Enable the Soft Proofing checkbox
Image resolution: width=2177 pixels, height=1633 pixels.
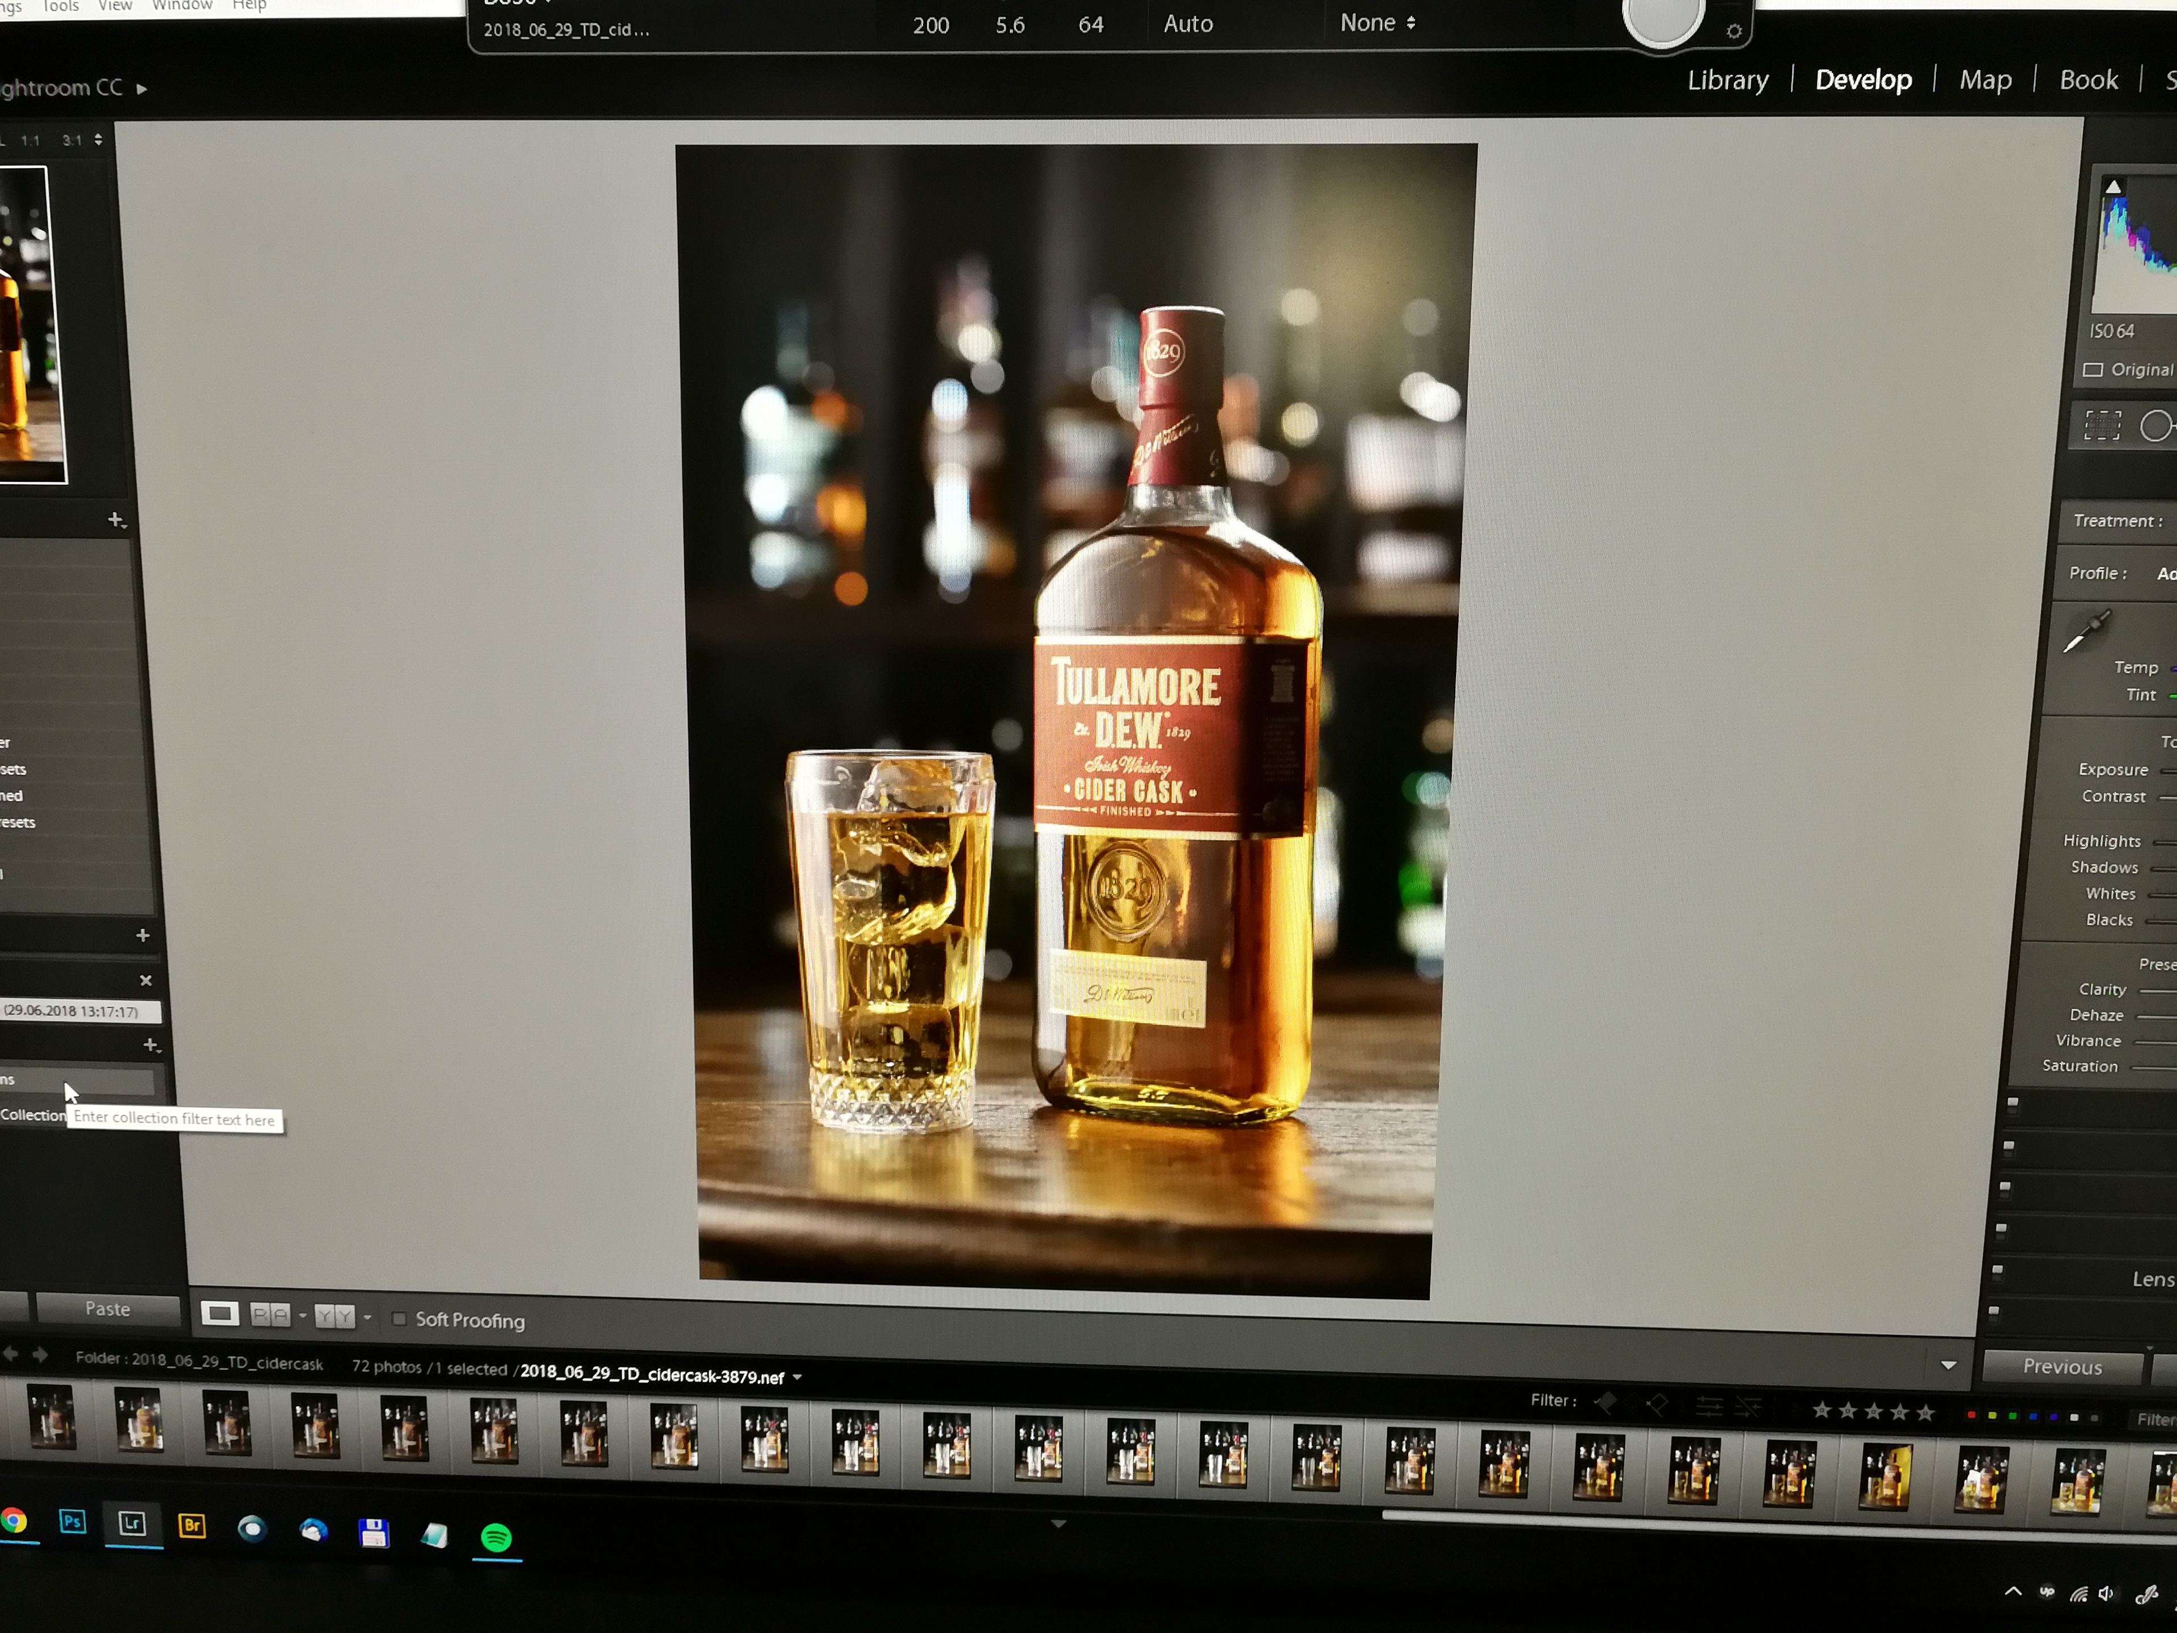pyautogui.click(x=399, y=1318)
